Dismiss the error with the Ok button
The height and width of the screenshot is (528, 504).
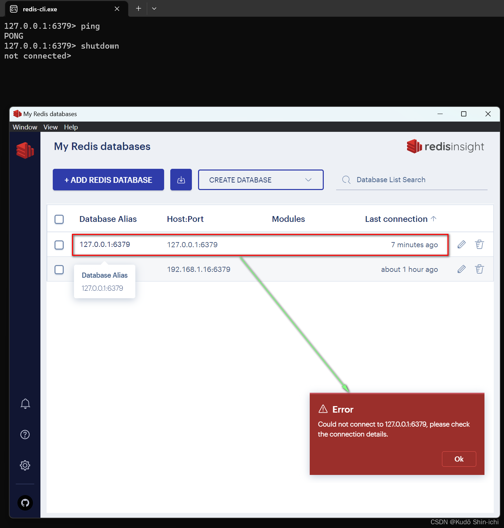pyautogui.click(x=459, y=459)
